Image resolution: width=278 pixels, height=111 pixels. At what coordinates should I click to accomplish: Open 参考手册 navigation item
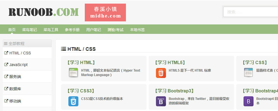72,30
